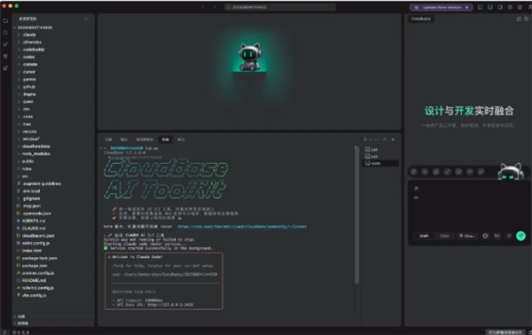Open the tailwind.config.js file
Screen dimensions: 532x335
(52, 288)
